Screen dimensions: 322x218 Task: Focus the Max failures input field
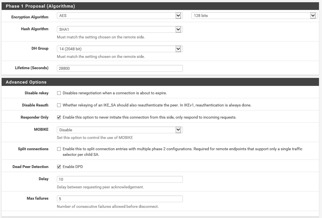tap(120, 199)
